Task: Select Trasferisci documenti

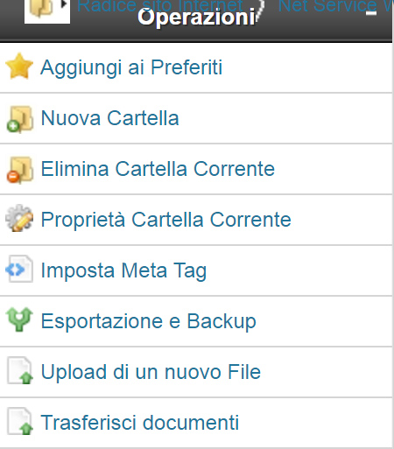Action: pyautogui.click(x=140, y=423)
